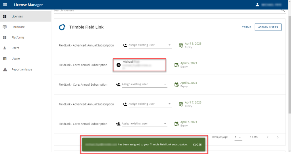
Task: Click the search magnifier icon
Action: click(283, 10)
